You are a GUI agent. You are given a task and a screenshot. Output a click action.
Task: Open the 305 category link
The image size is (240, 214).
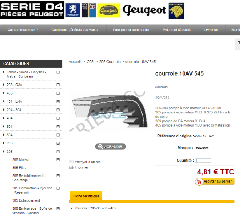(10, 152)
